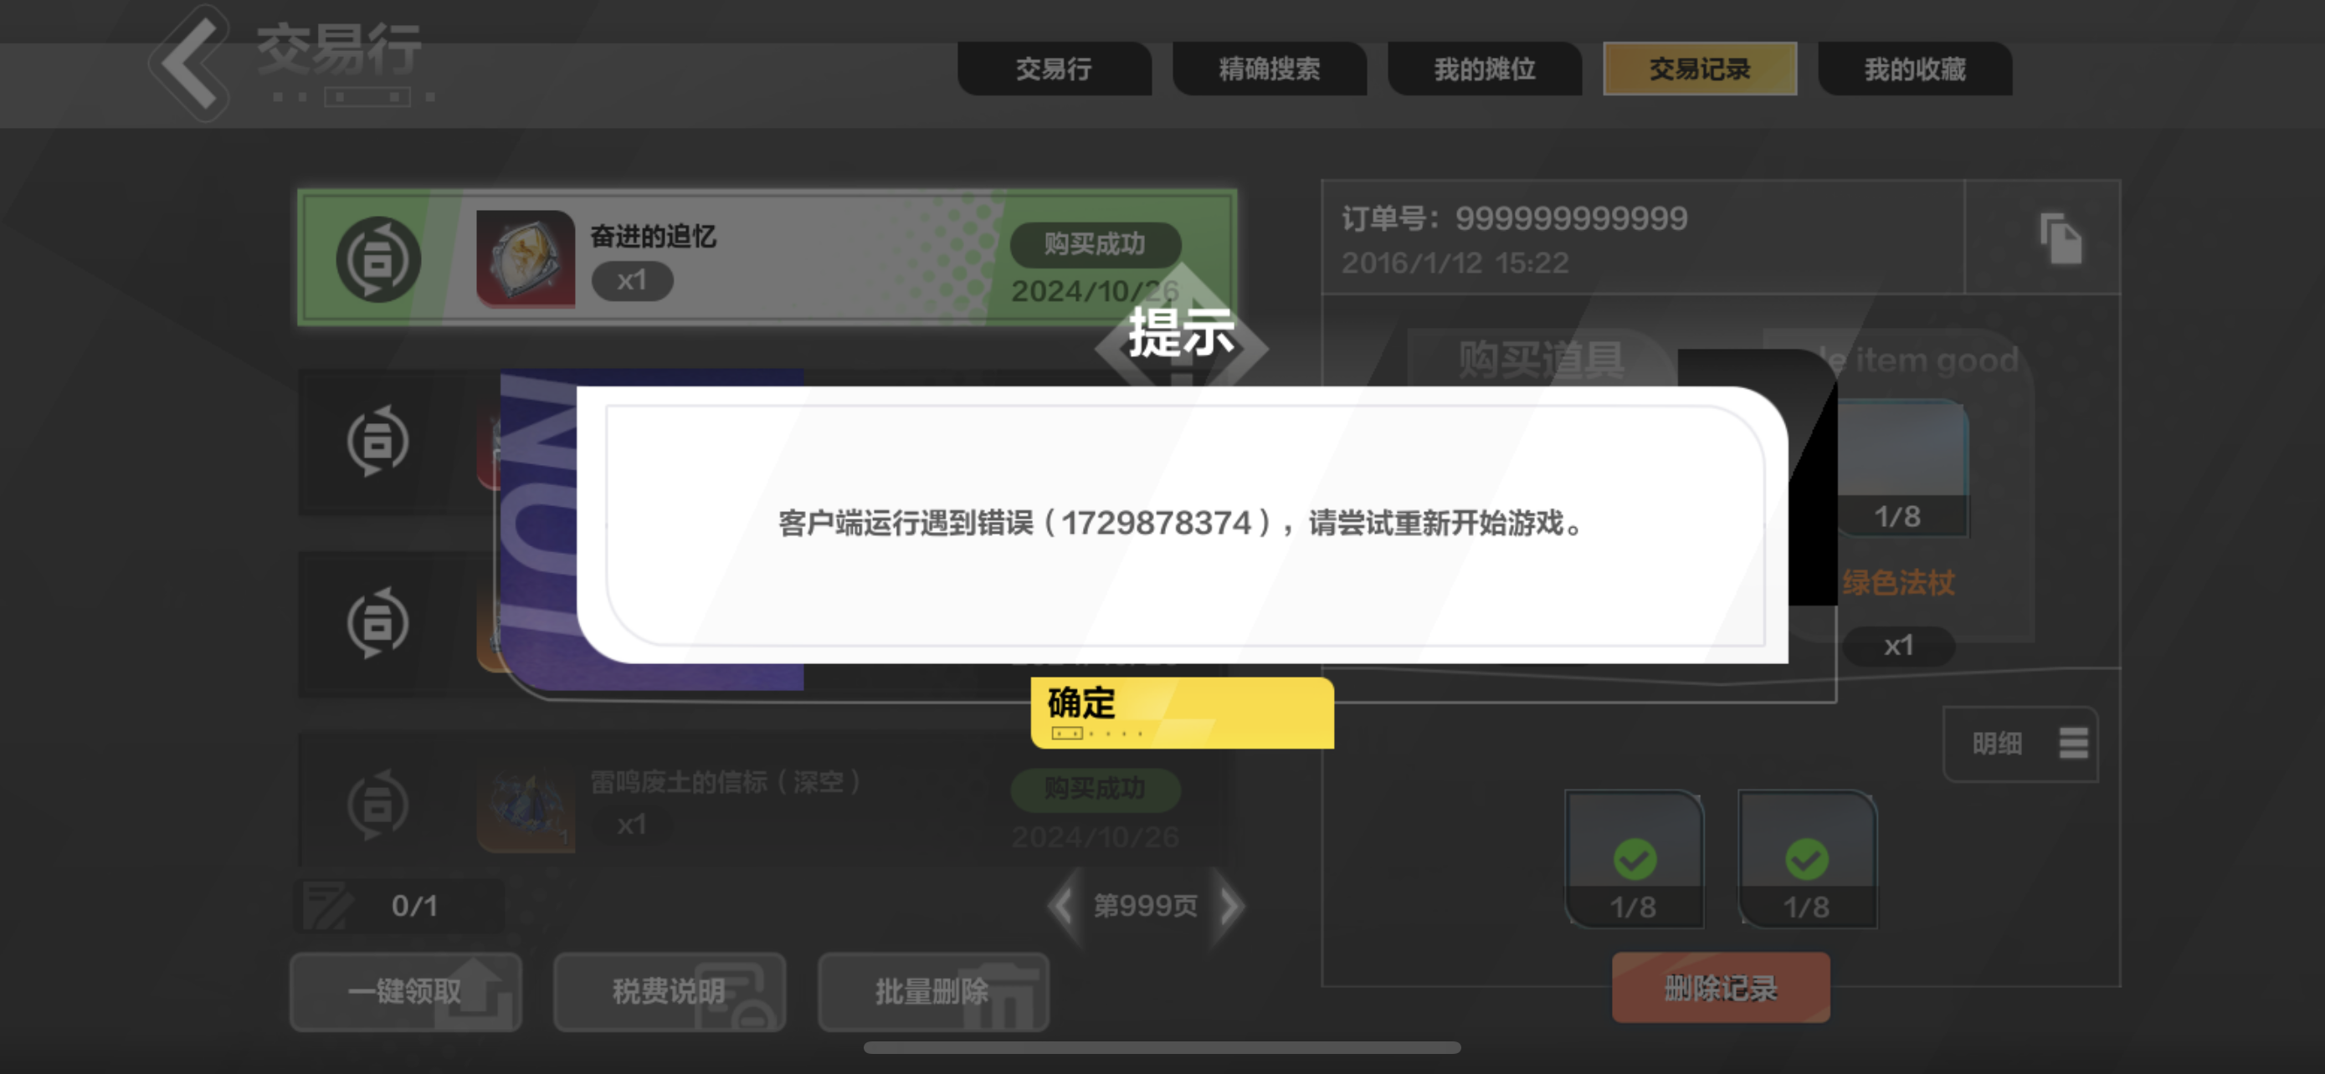This screenshot has width=2325, height=1074.
Task: Click the refresh icon on second record row
Action: tap(378, 441)
